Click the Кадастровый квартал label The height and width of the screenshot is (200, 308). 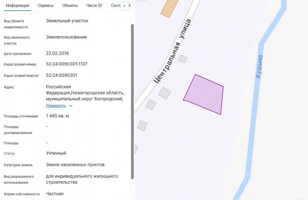tap(21, 75)
